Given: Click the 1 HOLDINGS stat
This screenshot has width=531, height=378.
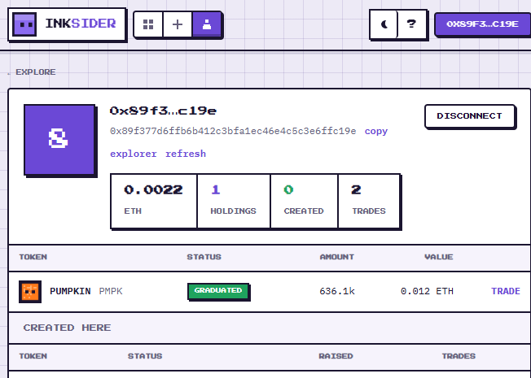Looking at the screenshot, I should (234, 201).
